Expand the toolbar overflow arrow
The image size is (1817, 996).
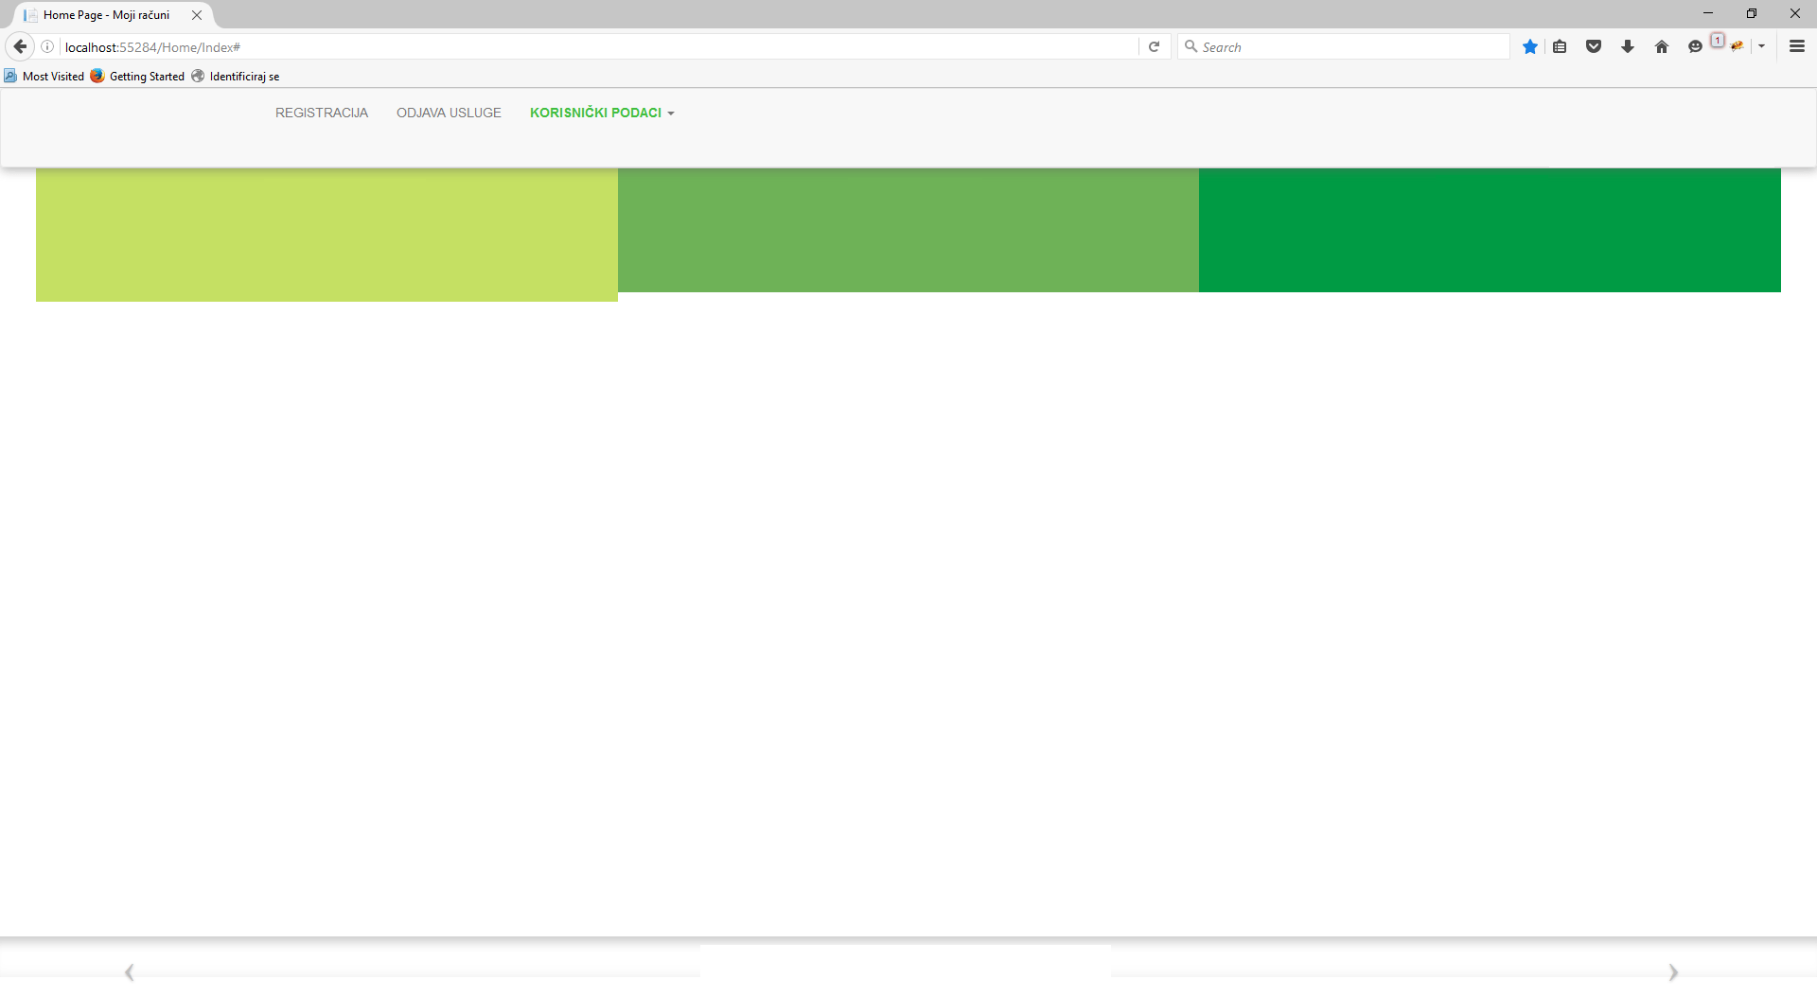click(x=1762, y=45)
